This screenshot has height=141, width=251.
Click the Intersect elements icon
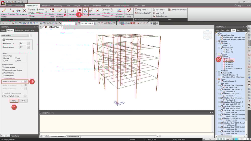98,12
